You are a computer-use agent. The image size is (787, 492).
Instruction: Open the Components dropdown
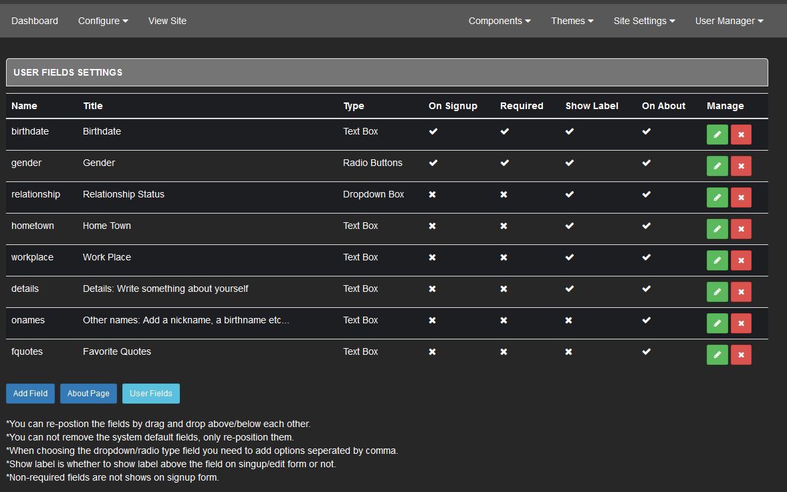499,21
